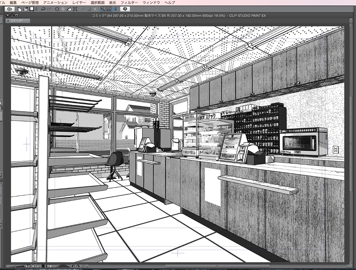This screenshot has height=270, width=356.
Task: Undo the last action
Action: (43, 9)
